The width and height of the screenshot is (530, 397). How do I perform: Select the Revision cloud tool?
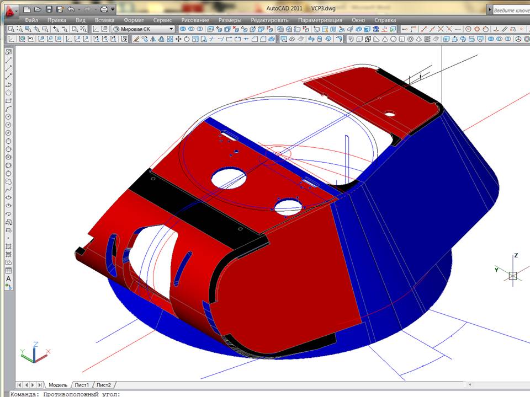(8, 181)
